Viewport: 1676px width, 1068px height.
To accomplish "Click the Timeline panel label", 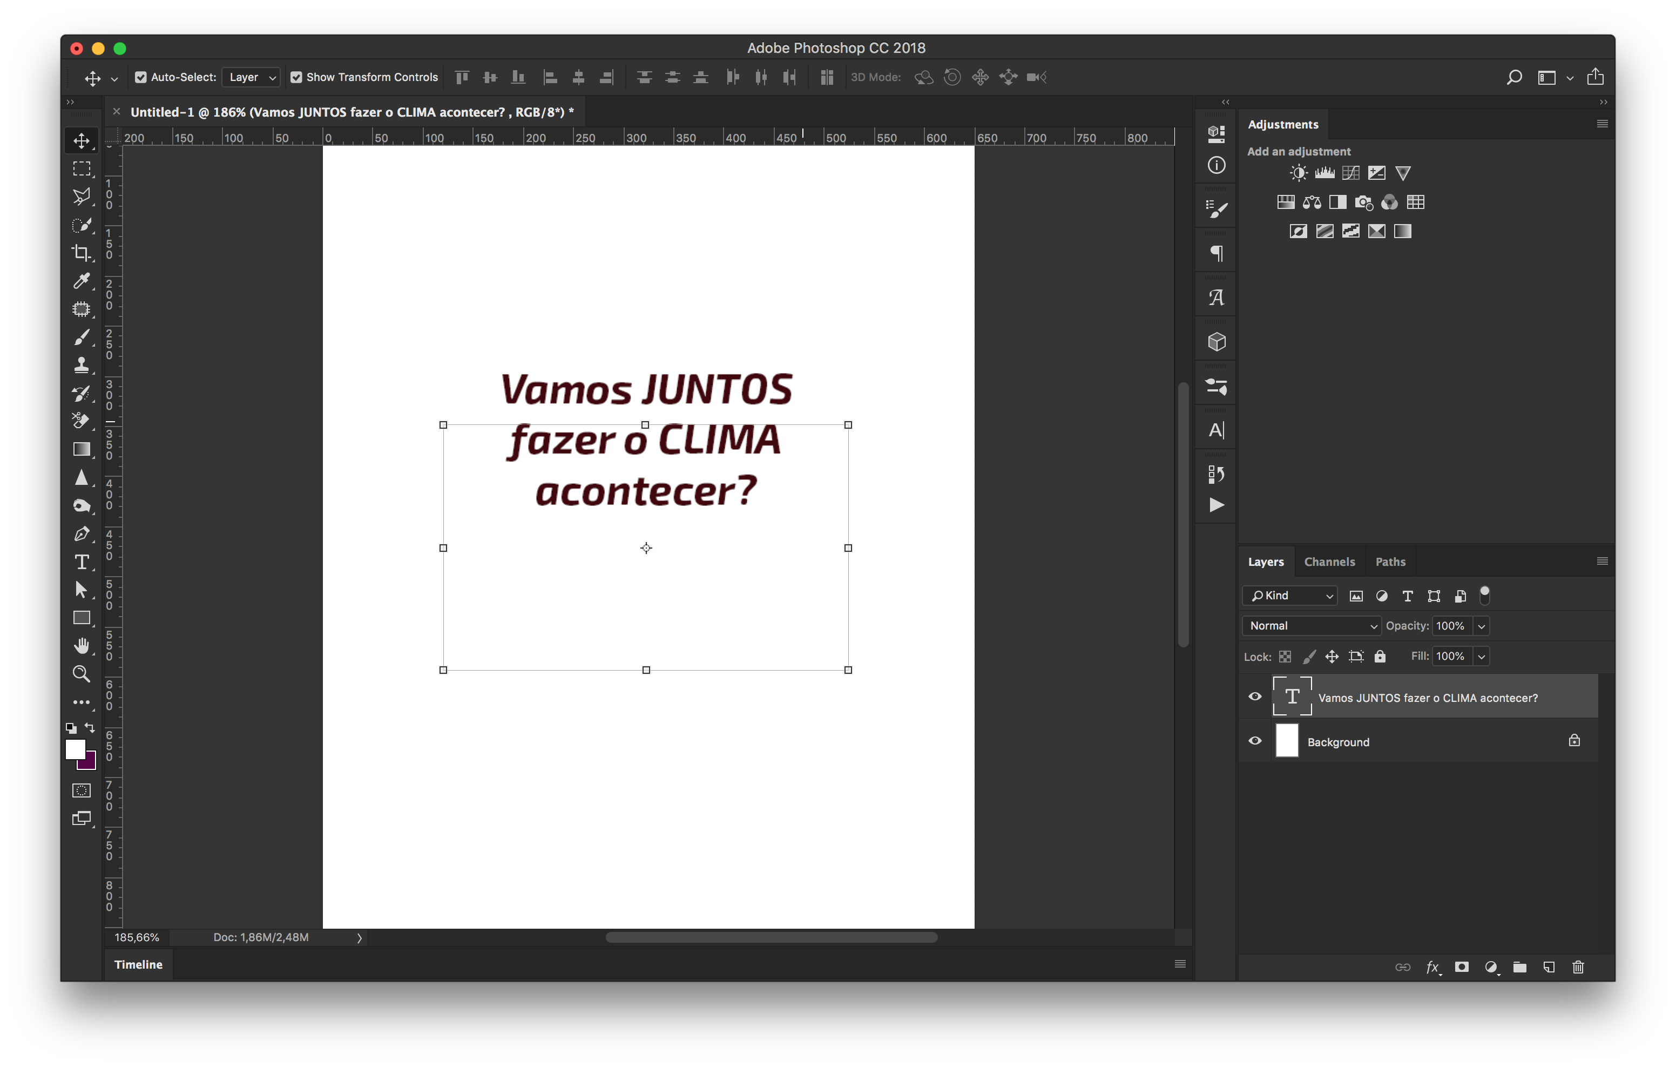I will (x=138, y=964).
